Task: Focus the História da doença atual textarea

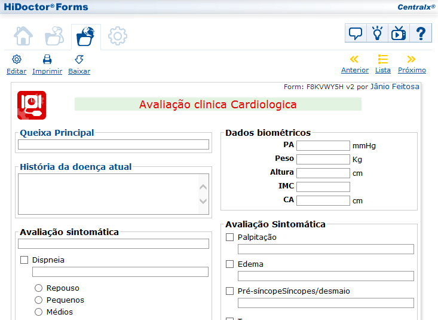Action: [x=114, y=194]
